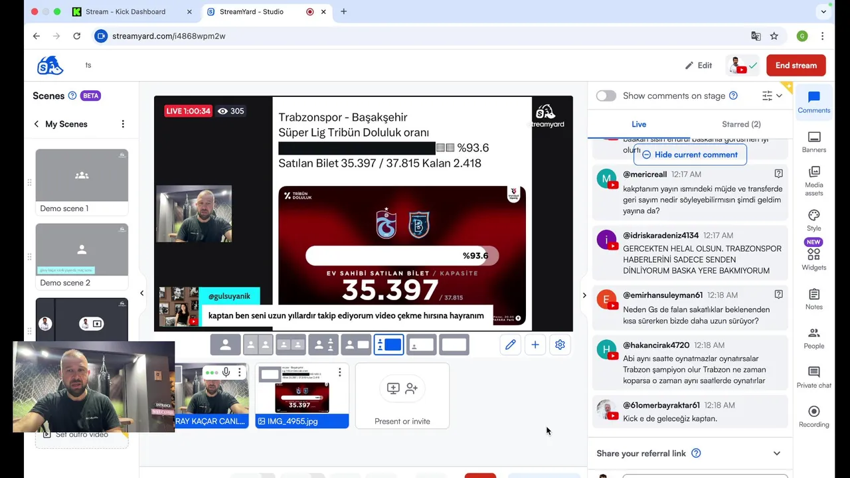Open the Notes panel
Image resolution: width=850 pixels, height=478 pixels.
click(814, 299)
